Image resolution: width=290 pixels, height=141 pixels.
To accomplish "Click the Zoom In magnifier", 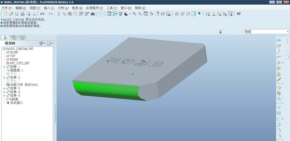I will (135, 14).
